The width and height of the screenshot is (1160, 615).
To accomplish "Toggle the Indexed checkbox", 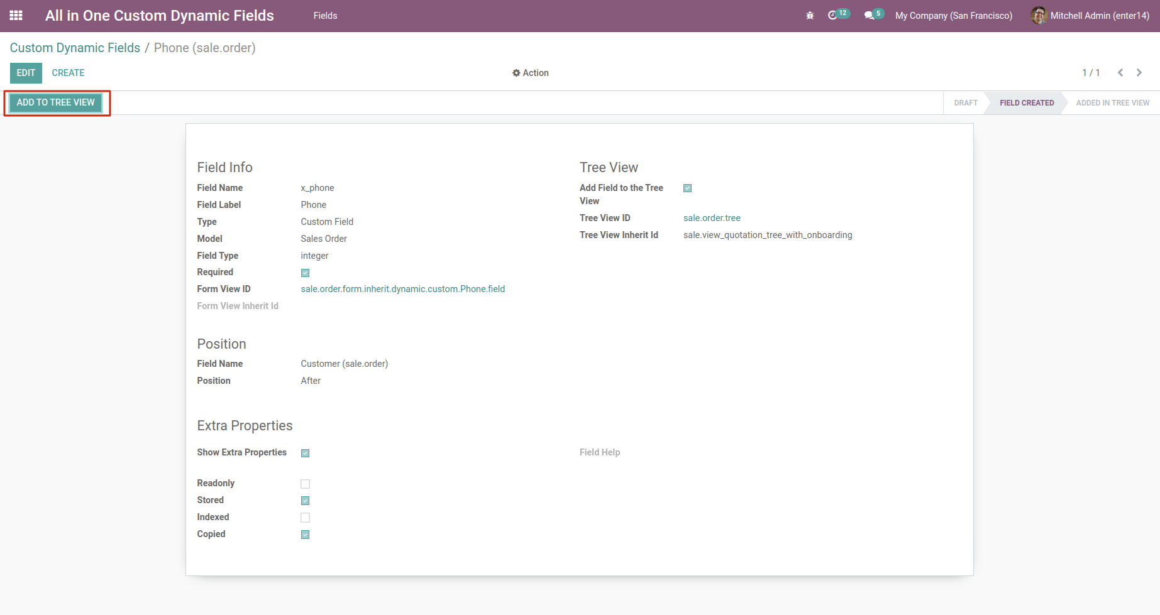I will [x=305, y=518].
